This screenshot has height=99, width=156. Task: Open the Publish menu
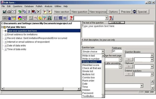[39, 6]
